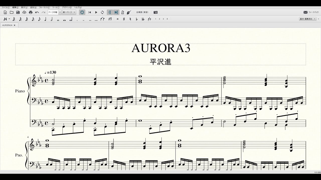Open a score file with folder icon
The height and width of the screenshot is (180, 321).
tap(12, 12)
